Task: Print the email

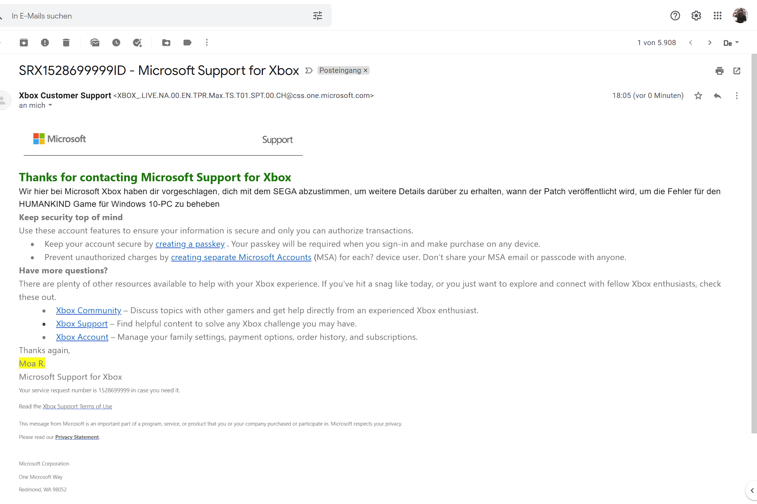Action: point(720,71)
